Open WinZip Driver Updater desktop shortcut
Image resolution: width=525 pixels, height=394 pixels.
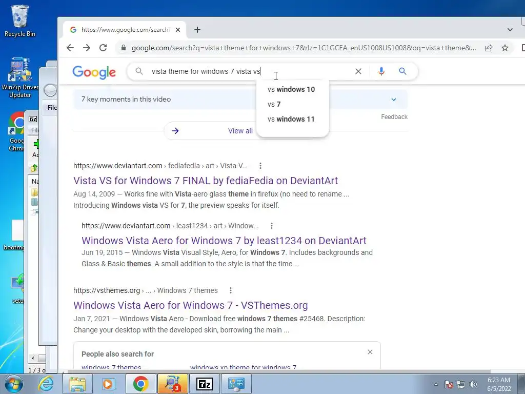[20, 78]
